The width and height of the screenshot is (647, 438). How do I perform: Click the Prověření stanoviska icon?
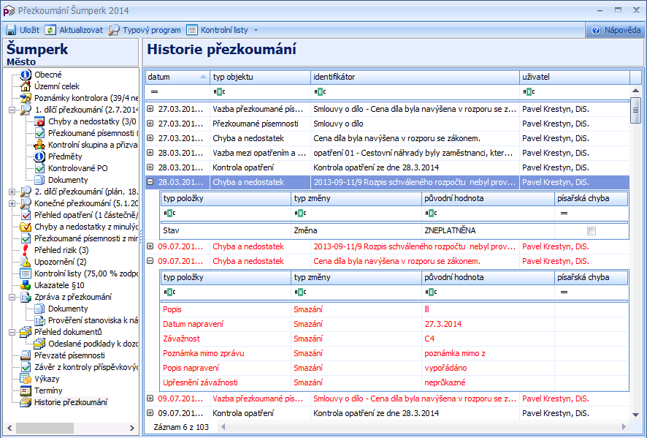click(39, 320)
